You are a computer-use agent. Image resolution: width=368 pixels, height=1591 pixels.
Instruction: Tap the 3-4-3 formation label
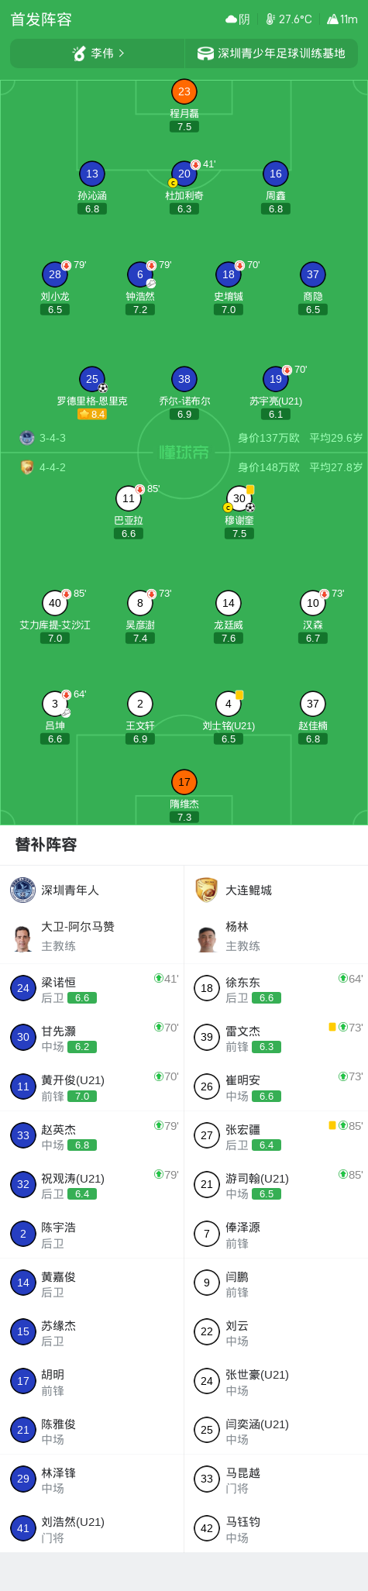click(53, 438)
